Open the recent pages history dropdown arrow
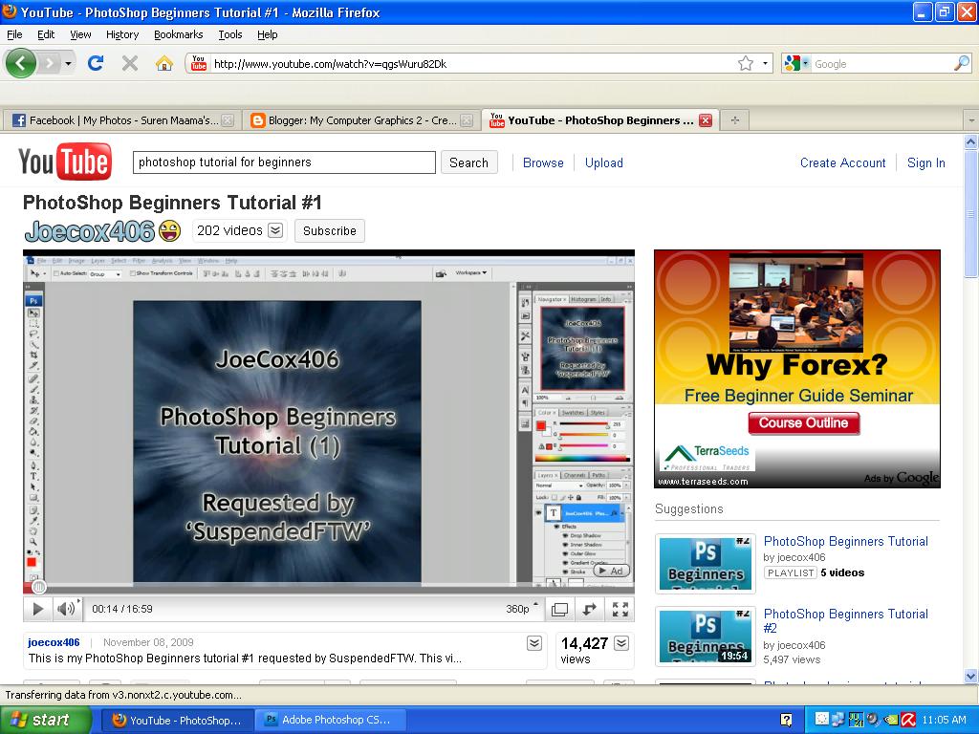This screenshot has width=979, height=734. (x=68, y=63)
